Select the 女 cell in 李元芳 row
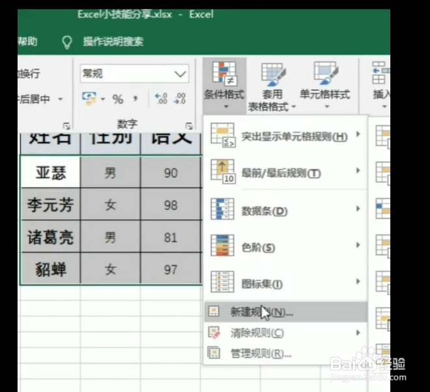This screenshot has width=430, height=392. (110, 205)
